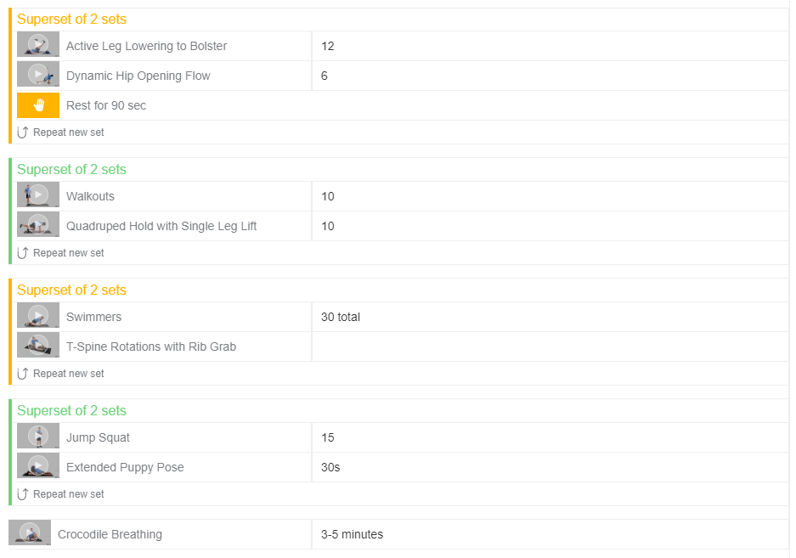Play the Swimmers exercise video thumbnail

38,316
